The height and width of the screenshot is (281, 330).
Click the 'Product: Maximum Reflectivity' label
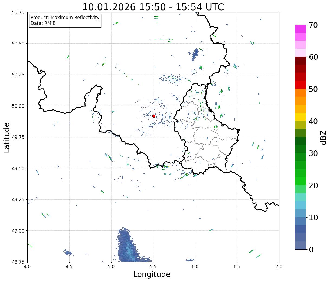pyautogui.click(x=65, y=18)
